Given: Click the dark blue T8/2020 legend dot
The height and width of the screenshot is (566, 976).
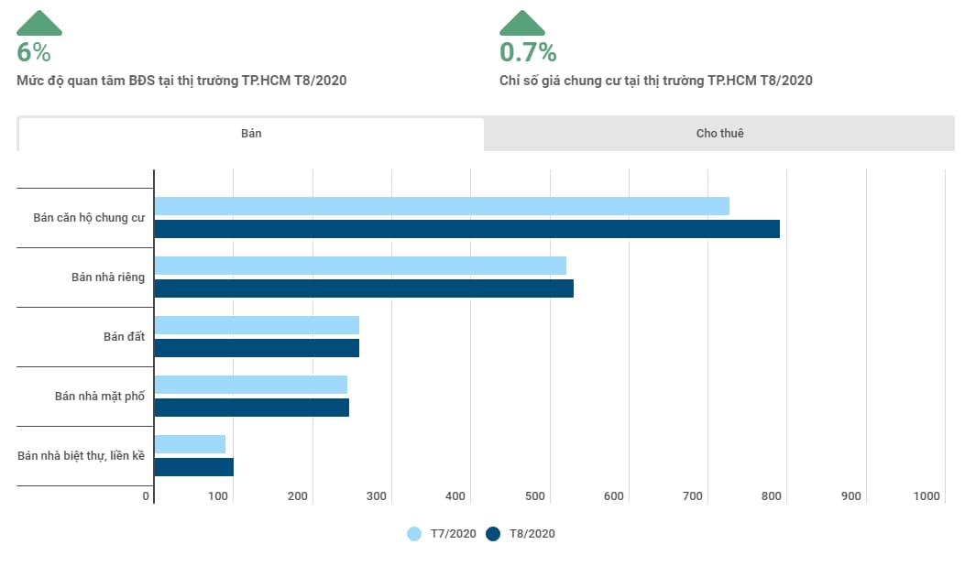Looking at the screenshot, I should point(493,534).
